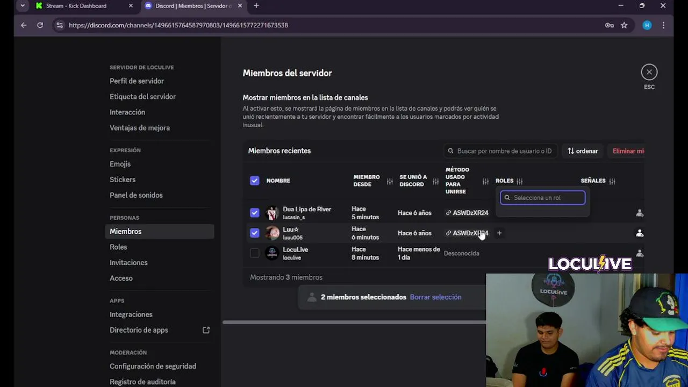Click the member icon in the selection bar
The width and height of the screenshot is (688, 387).
[x=312, y=297]
